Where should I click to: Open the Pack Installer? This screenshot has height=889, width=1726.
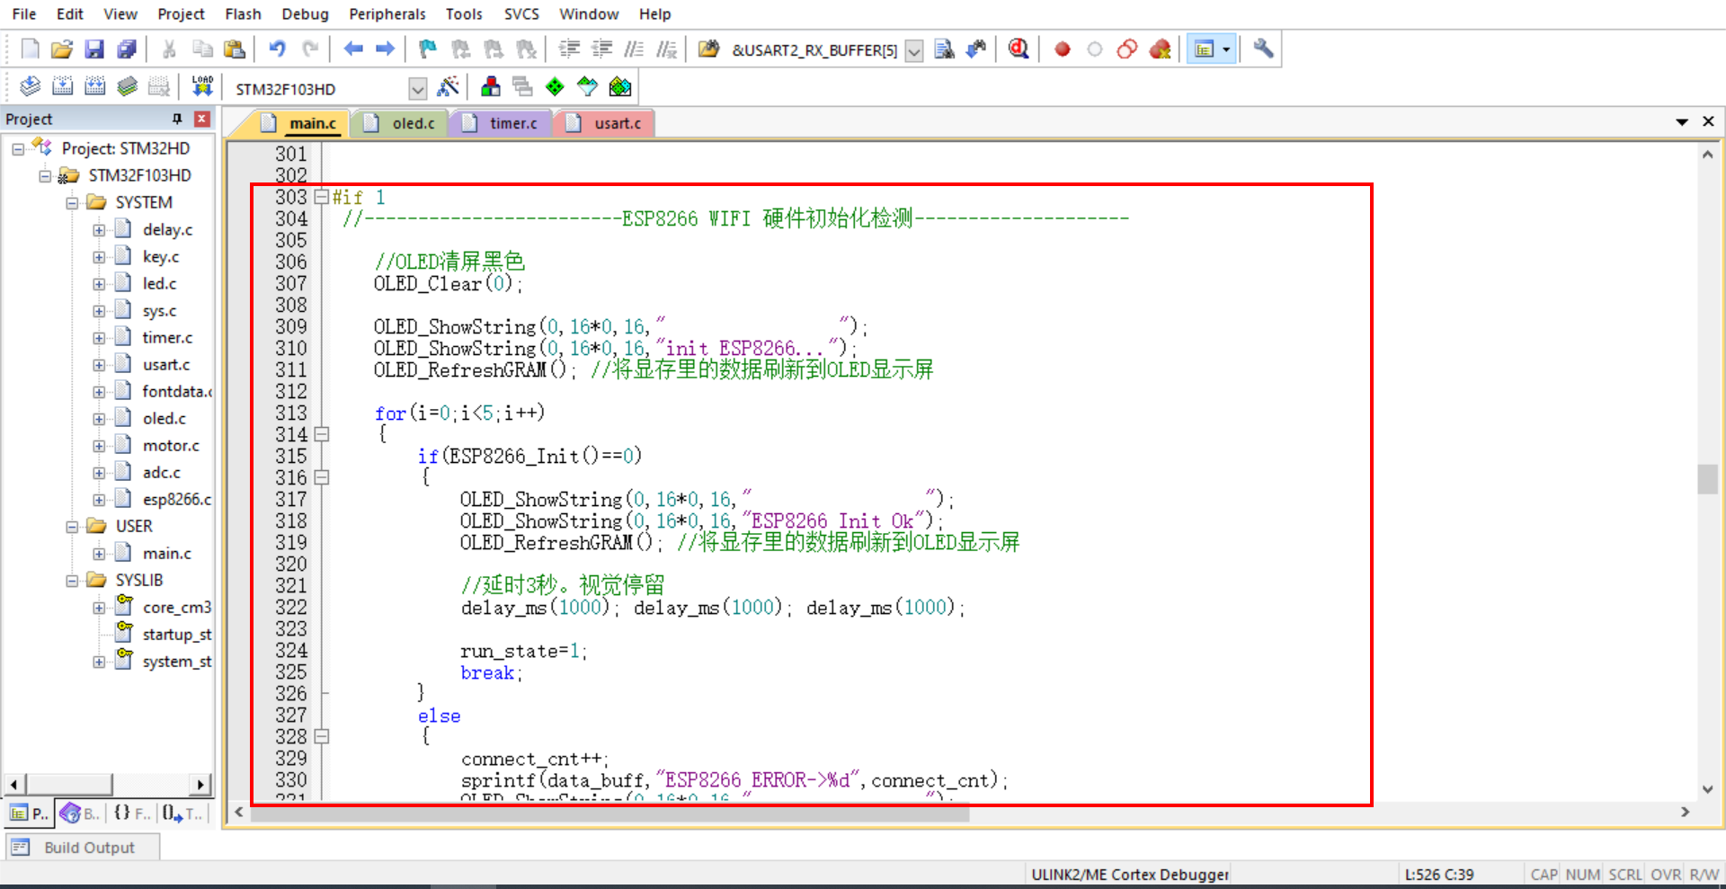coord(620,86)
